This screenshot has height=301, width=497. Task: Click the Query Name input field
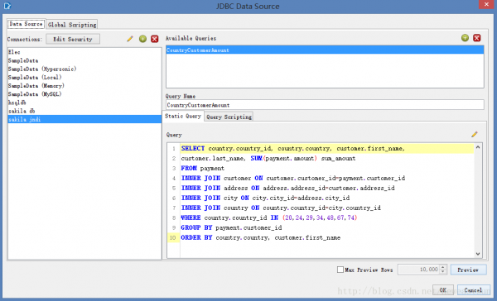tap(325, 105)
